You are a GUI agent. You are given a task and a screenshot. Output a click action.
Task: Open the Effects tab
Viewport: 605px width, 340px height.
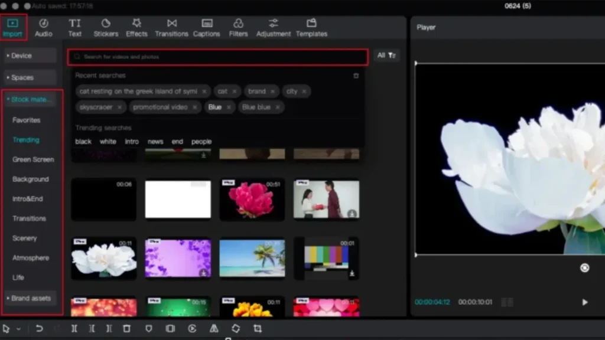[x=136, y=27]
